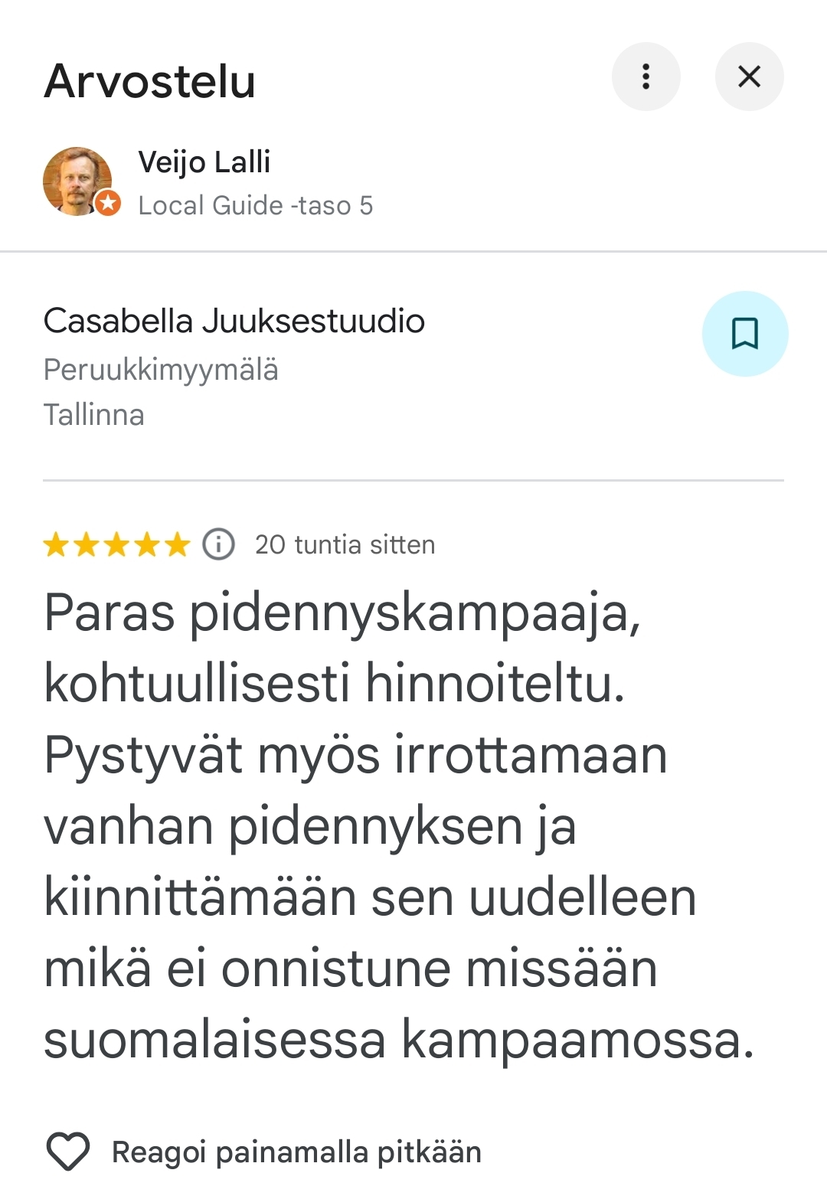Viewport: 827px width, 1186px height.
Task: Click the Local Guide -taso 5 label
Action: click(255, 205)
